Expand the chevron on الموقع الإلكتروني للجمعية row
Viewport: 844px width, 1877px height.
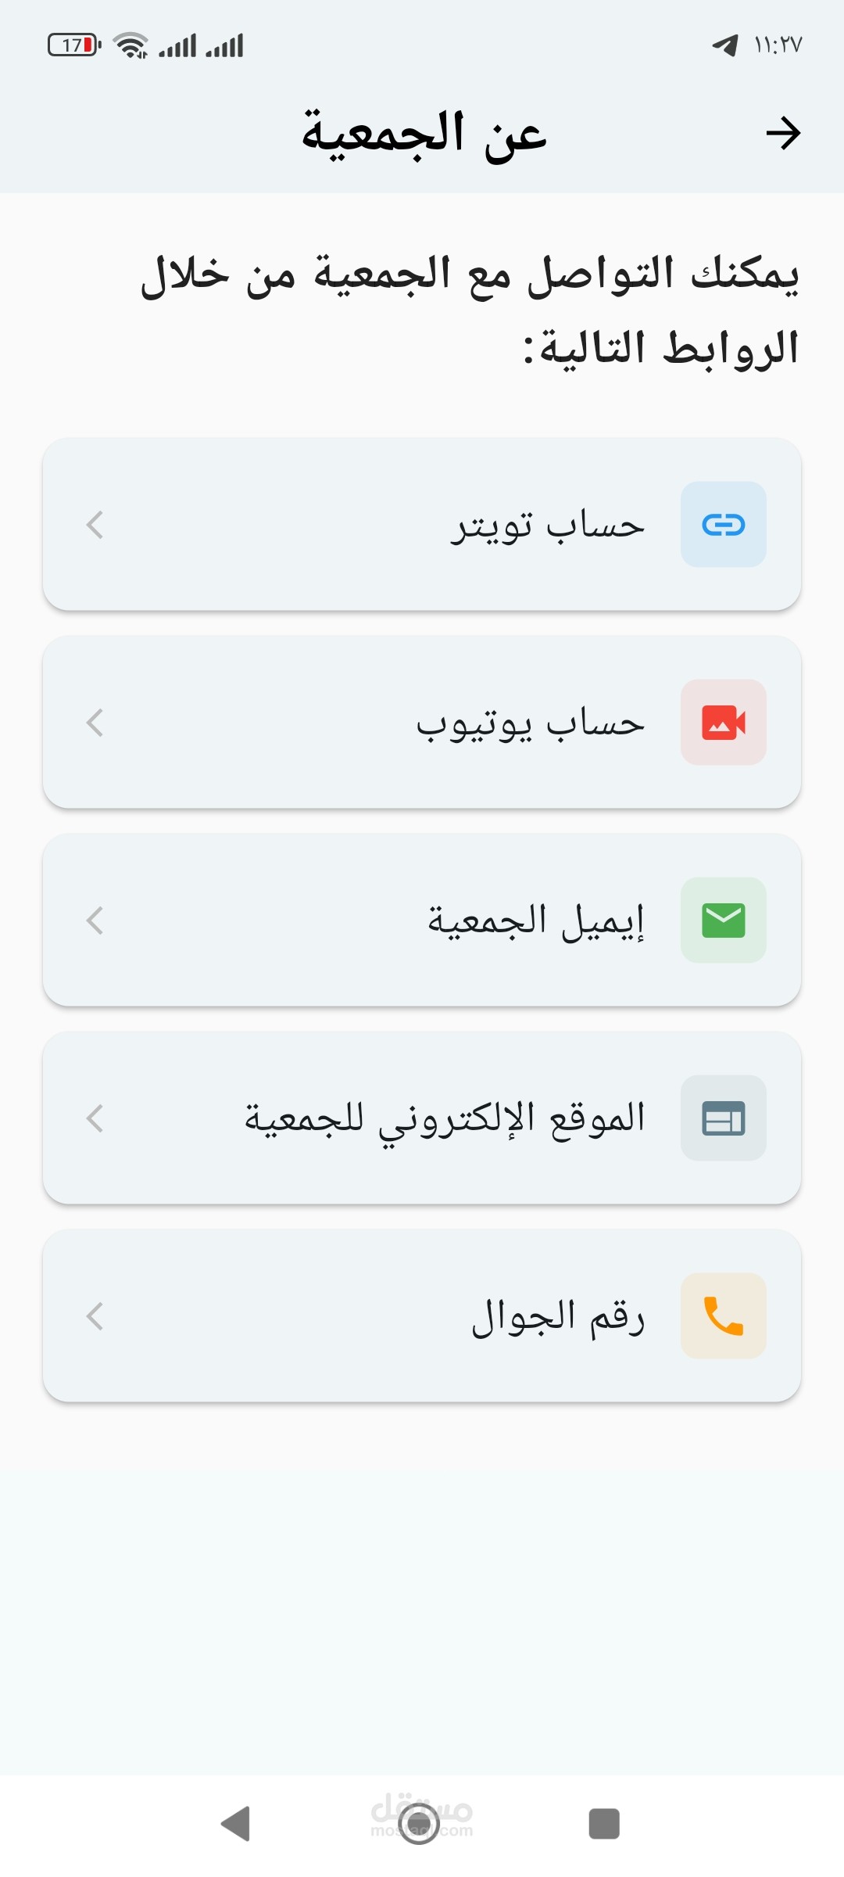(95, 1118)
